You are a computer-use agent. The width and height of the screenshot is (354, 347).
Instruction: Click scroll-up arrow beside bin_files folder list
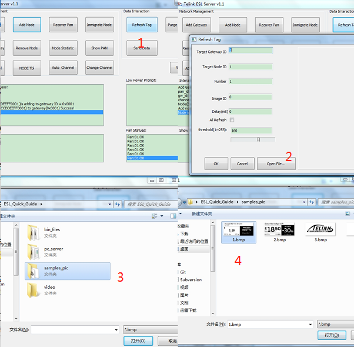(x=16, y=225)
